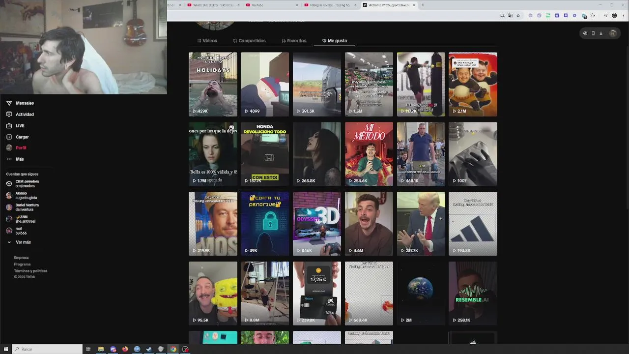
Task: Open the Trump video with 257.7K views
Action: 421,224
